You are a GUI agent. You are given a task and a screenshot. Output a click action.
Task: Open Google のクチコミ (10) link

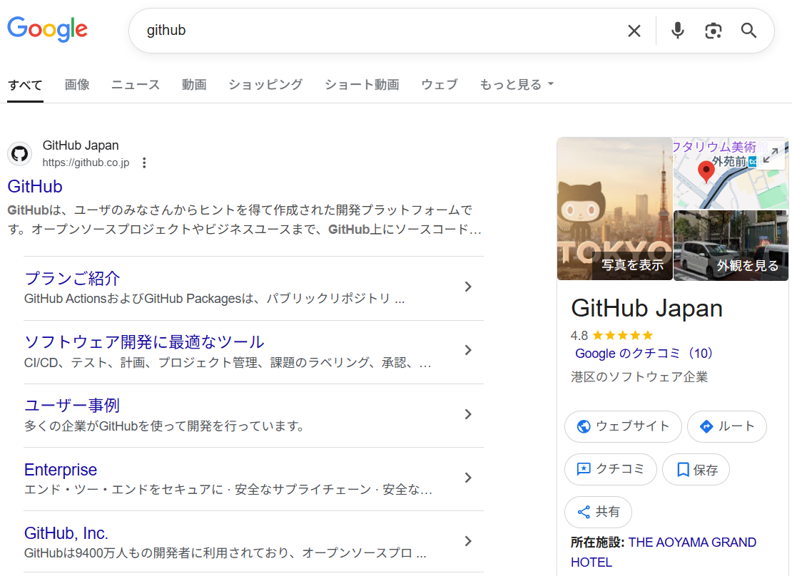click(644, 353)
